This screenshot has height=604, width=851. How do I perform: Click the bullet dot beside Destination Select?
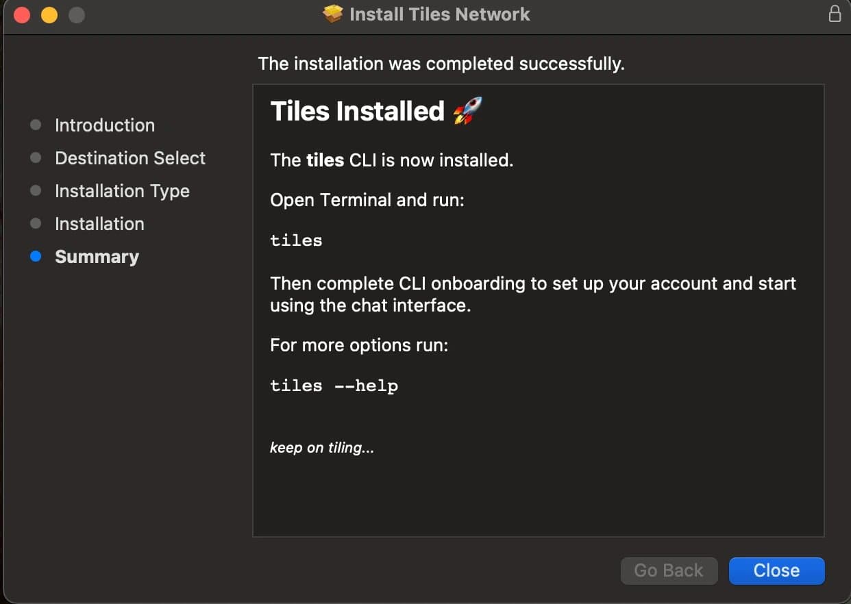[36, 158]
